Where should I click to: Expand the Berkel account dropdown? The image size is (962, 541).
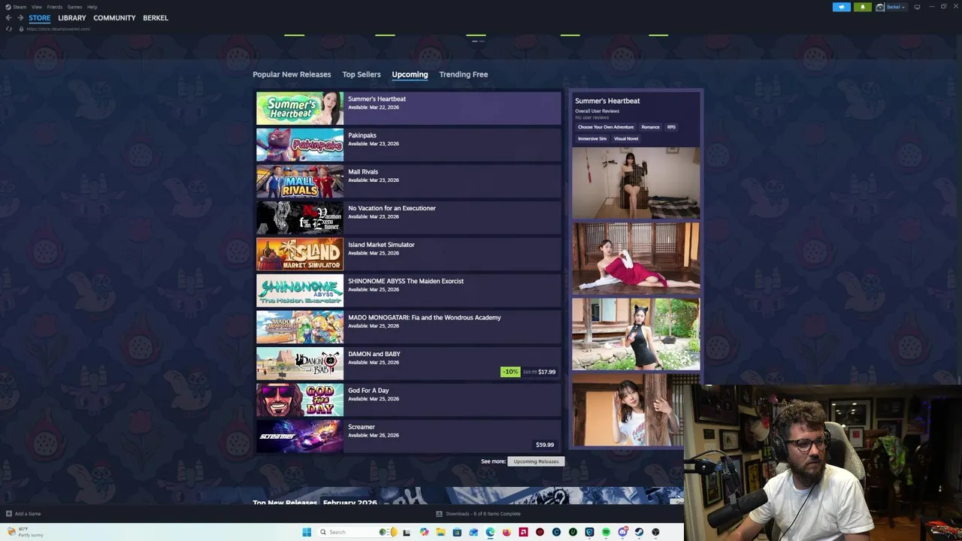[896, 7]
